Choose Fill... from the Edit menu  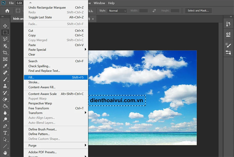56,77
